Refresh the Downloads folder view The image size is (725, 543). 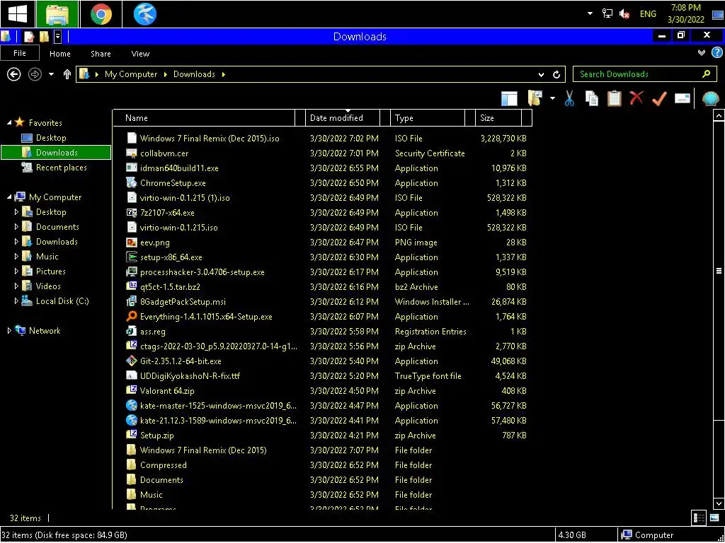(x=556, y=74)
